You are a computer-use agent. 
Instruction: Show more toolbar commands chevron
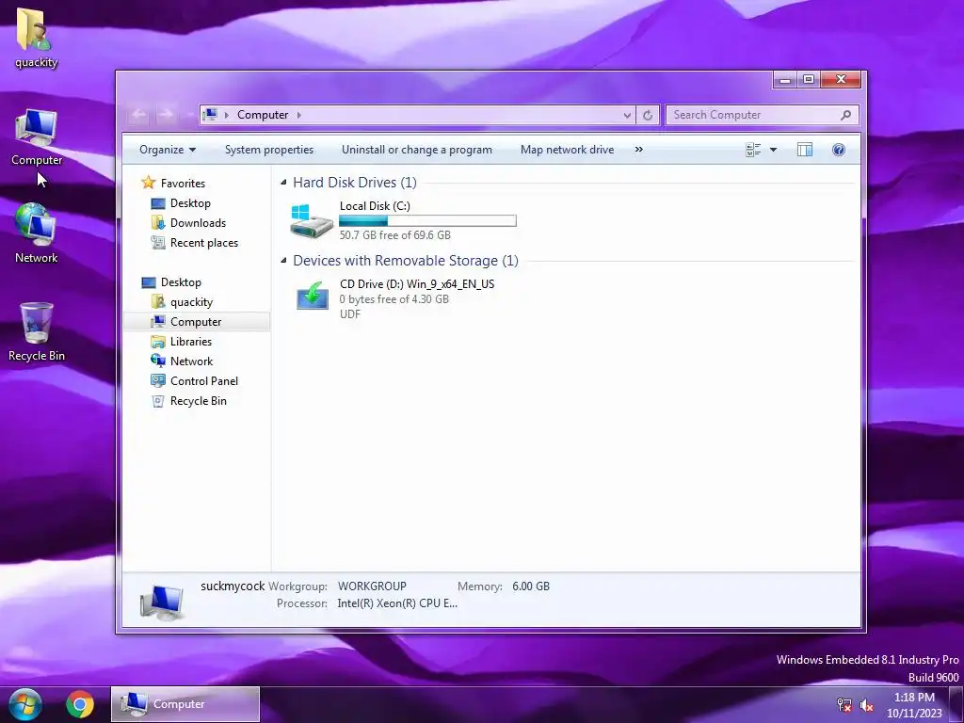(x=639, y=150)
